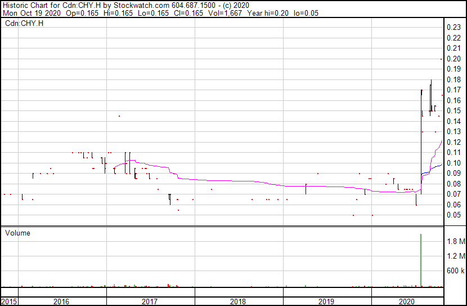Click the 0.20 price axis label

click(453, 59)
